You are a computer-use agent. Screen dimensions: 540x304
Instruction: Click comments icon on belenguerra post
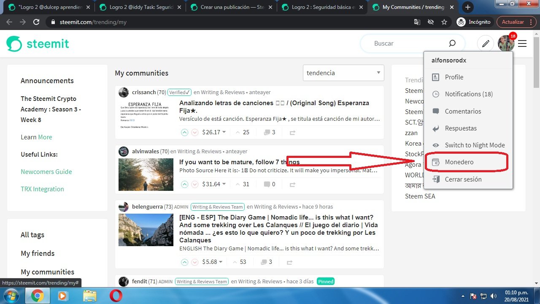[x=264, y=262]
